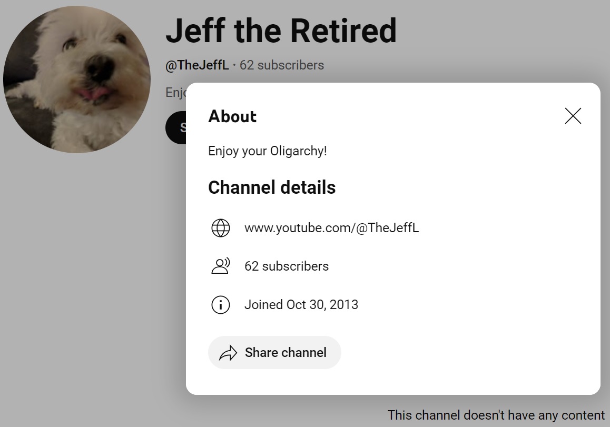Viewport: 610px width, 427px height.
Task: Click the globe icon beside channel URL
Action: coord(221,228)
